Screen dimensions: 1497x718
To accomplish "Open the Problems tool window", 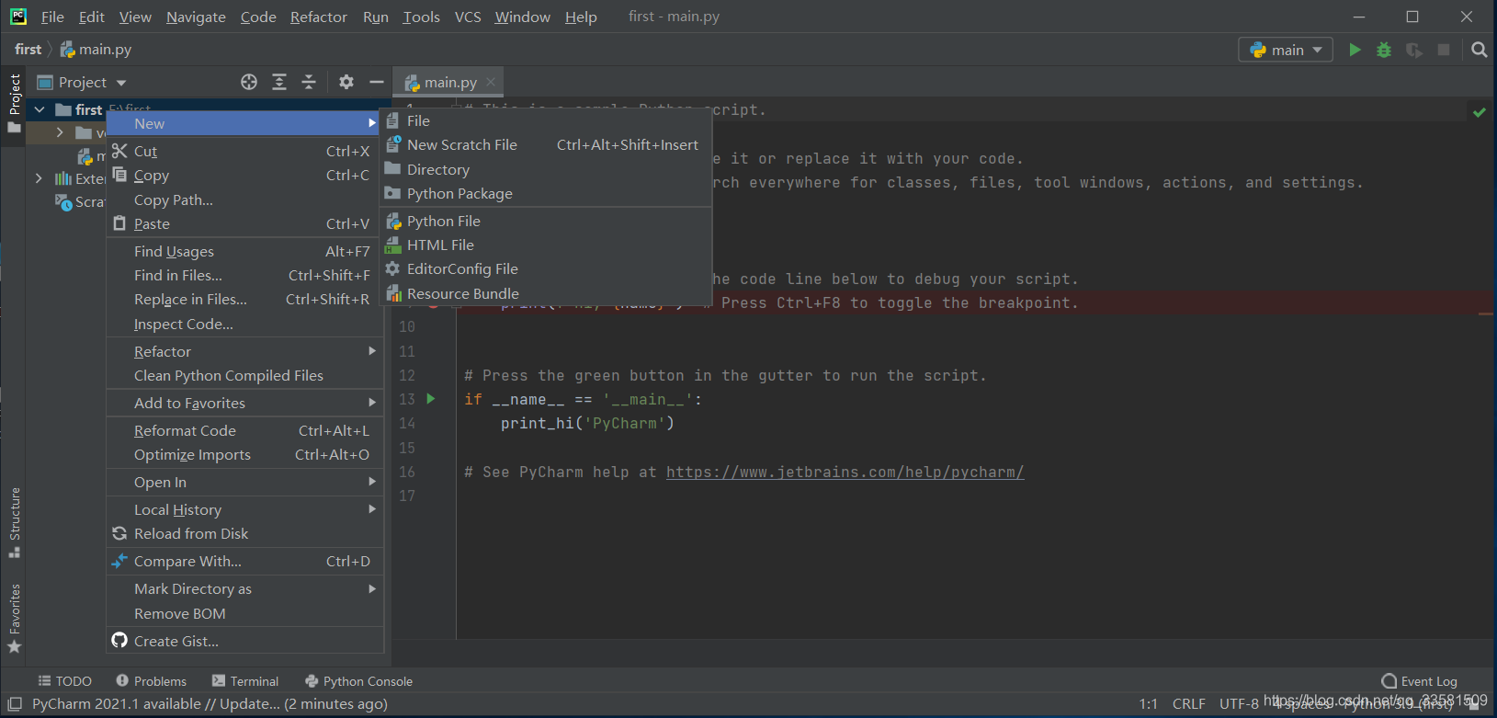I will (151, 681).
